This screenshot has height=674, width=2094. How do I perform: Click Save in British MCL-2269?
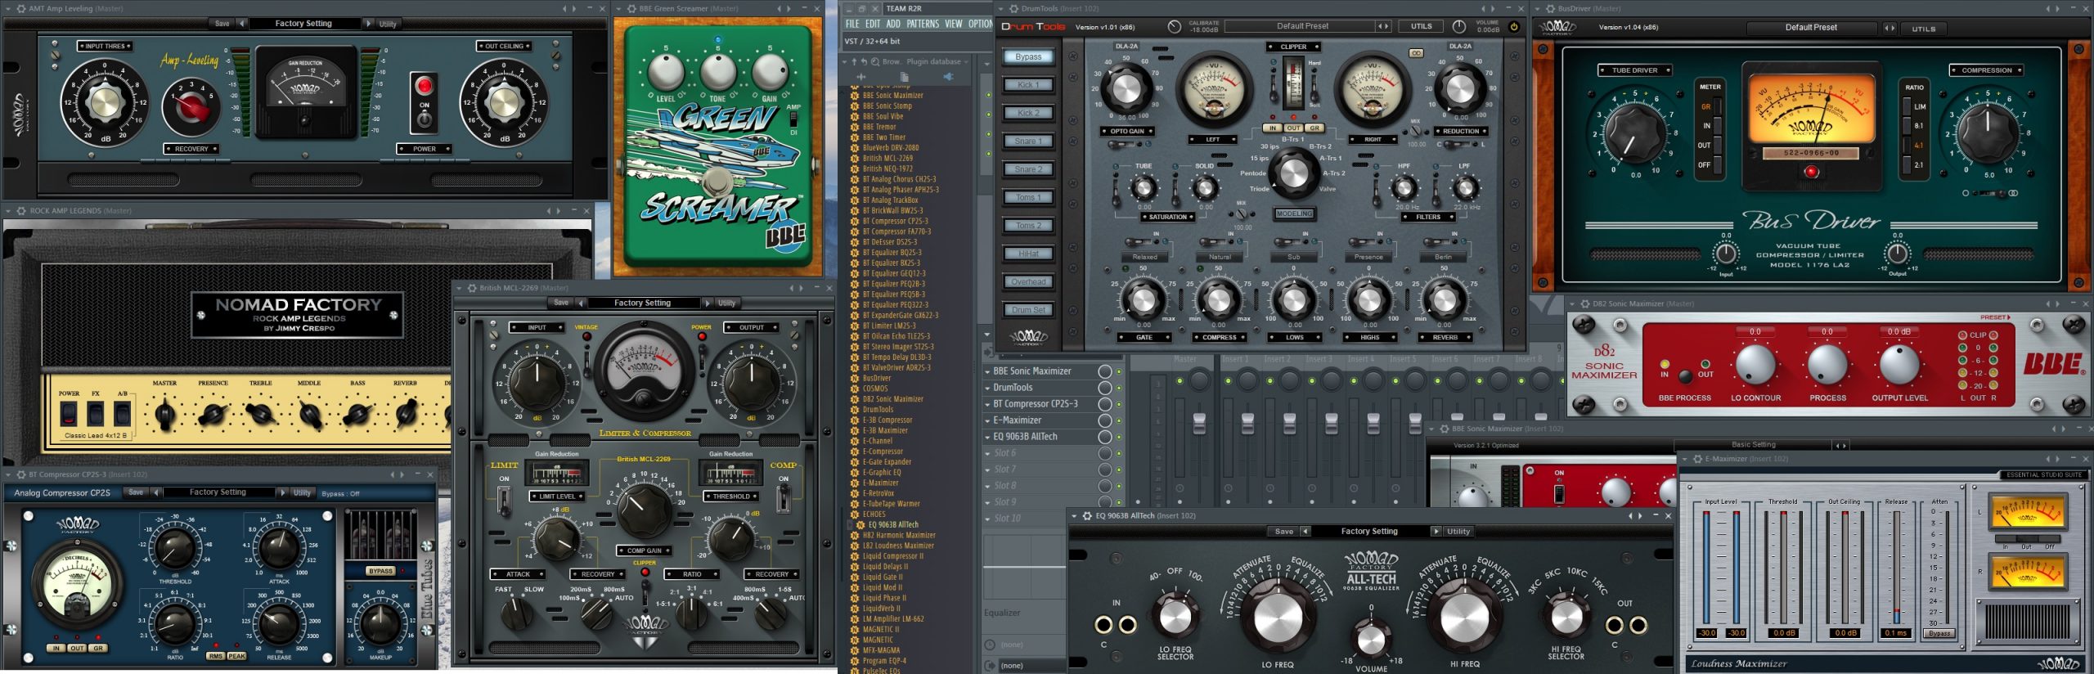click(561, 303)
